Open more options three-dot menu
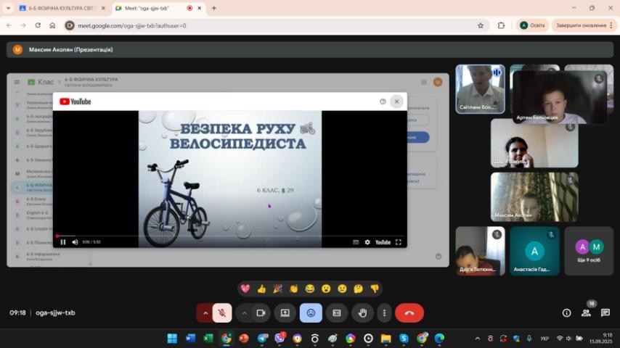 pyautogui.click(x=384, y=313)
